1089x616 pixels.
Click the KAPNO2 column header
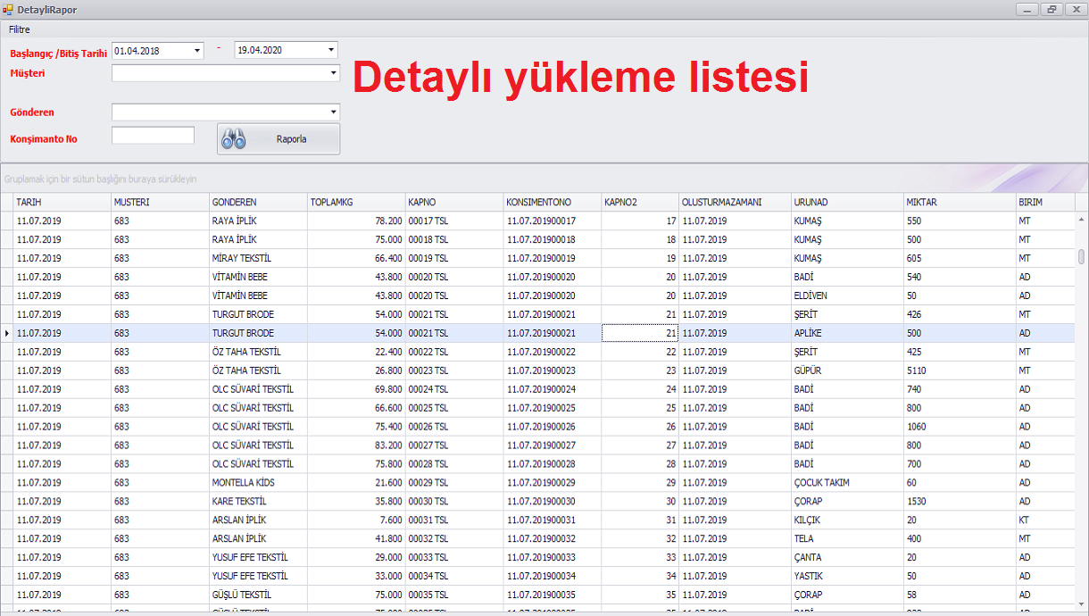click(640, 203)
